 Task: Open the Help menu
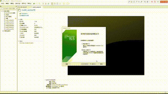(29, 3)
